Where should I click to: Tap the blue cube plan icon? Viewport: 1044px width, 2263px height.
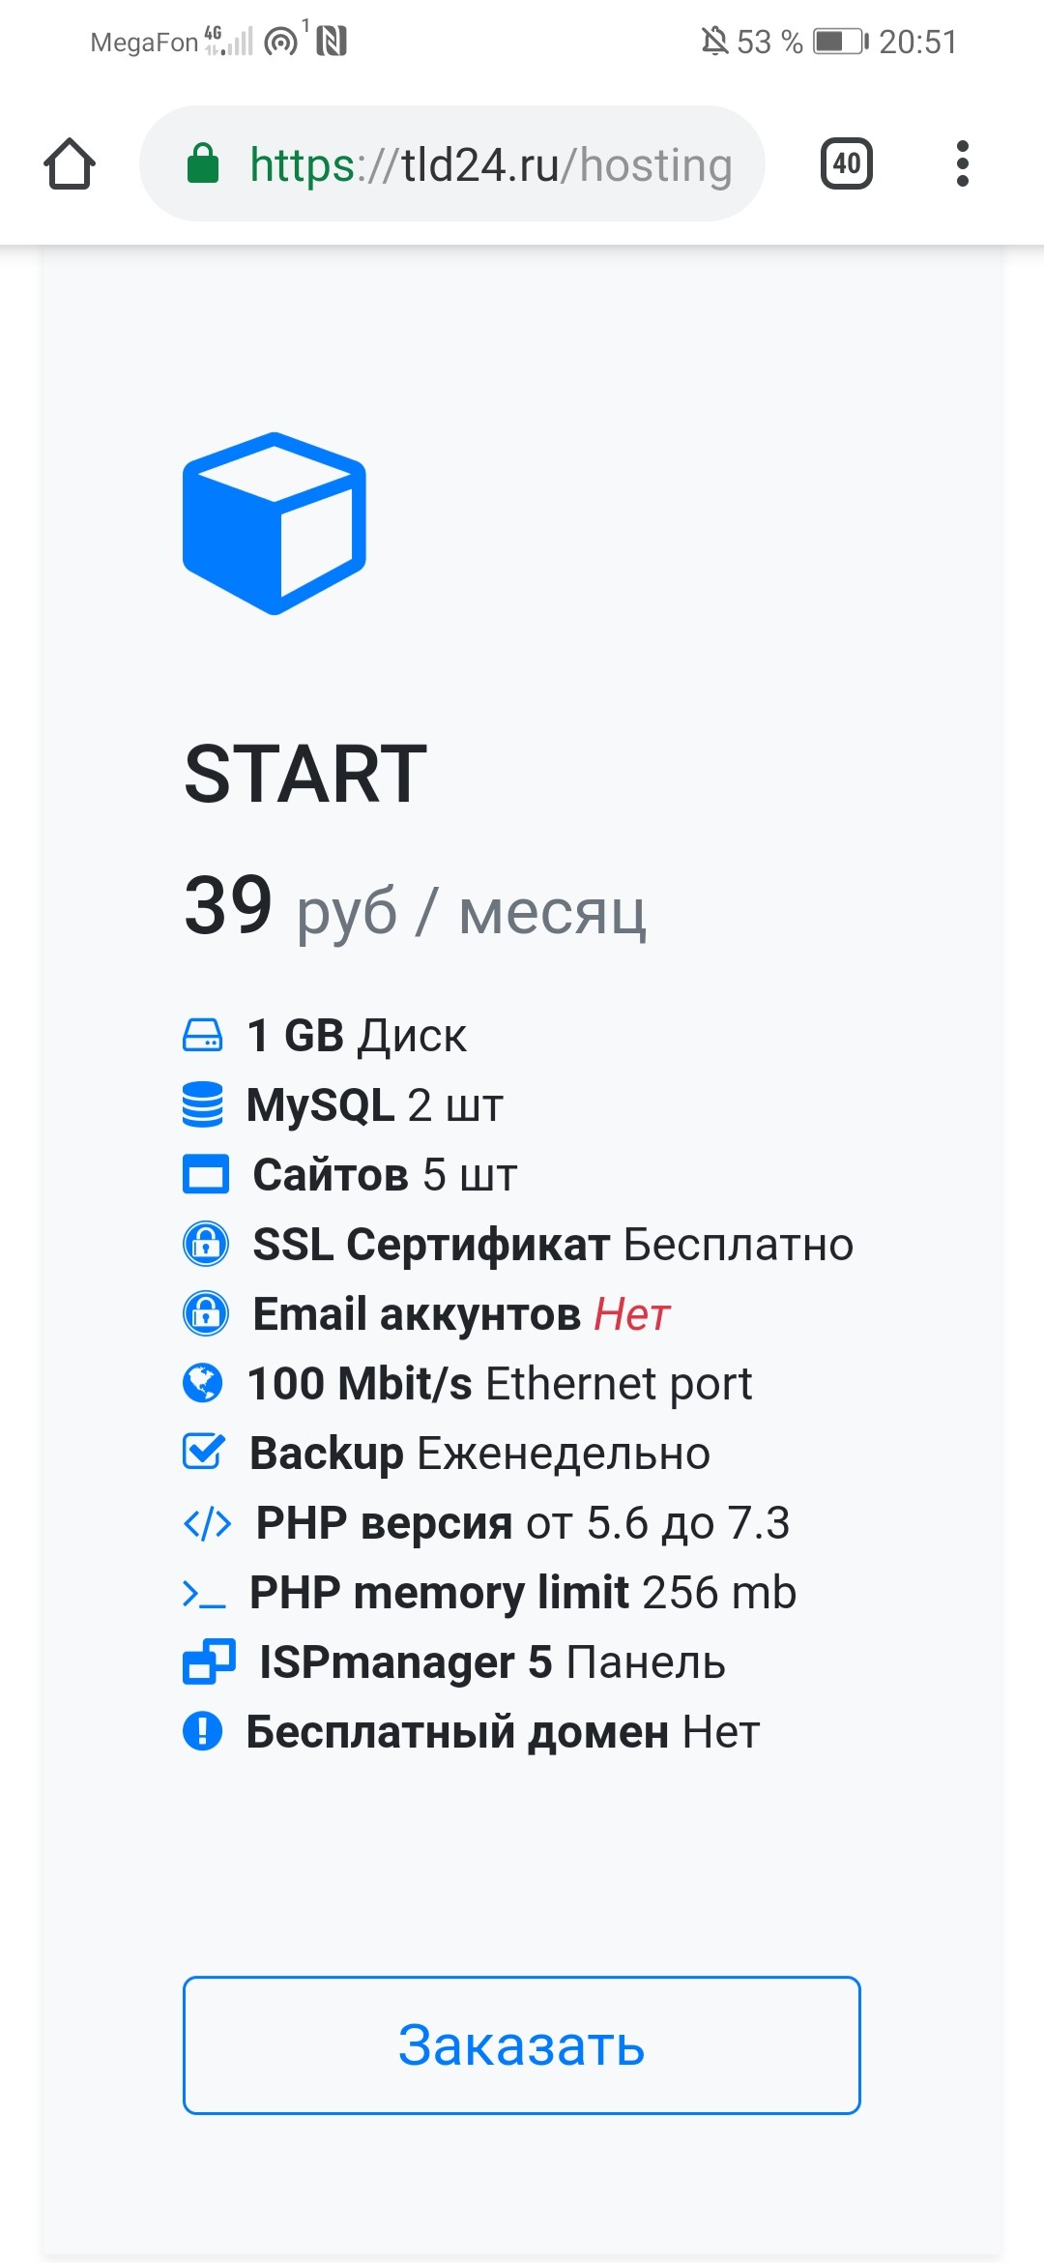tap(275, 523)
